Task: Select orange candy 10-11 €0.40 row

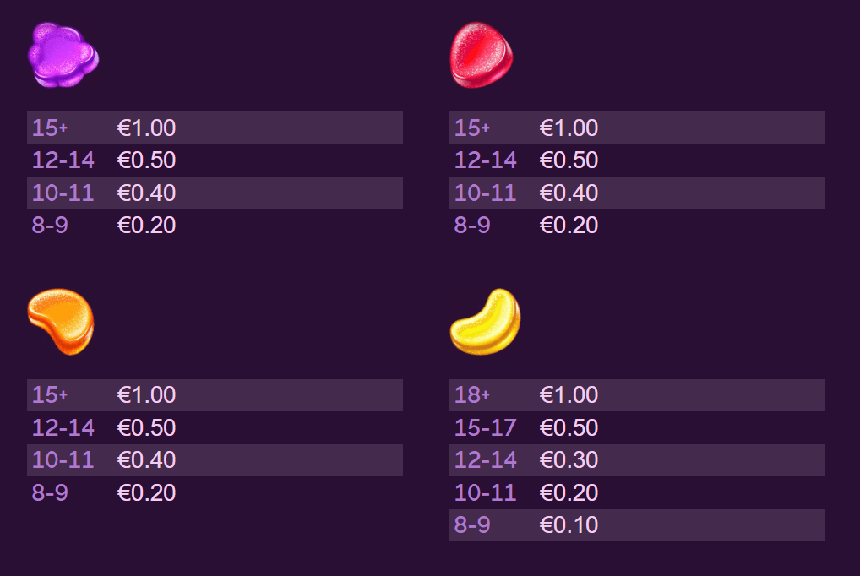Action: [x=215, y=459]
